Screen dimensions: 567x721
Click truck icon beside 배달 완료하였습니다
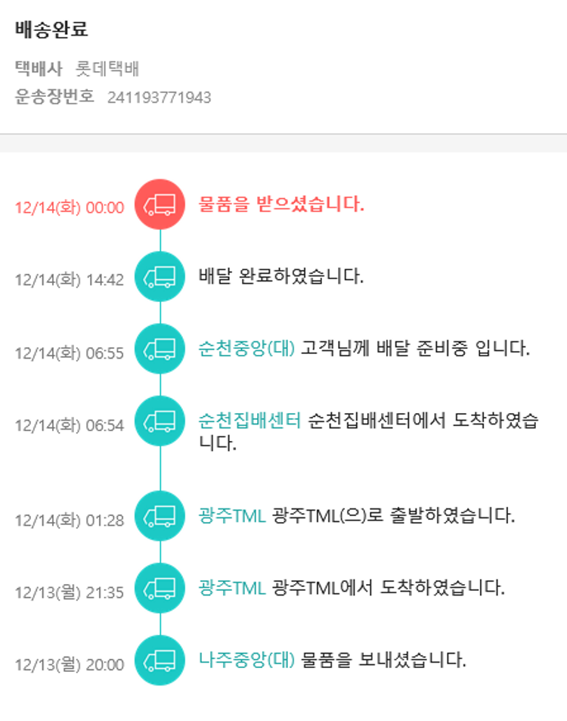[160, 276]
